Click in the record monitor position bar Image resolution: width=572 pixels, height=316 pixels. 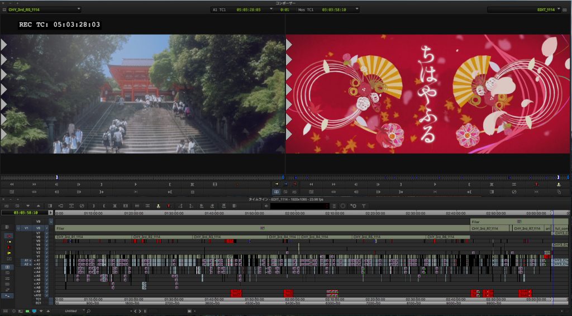pyautogui.click(x=428, y=177)
